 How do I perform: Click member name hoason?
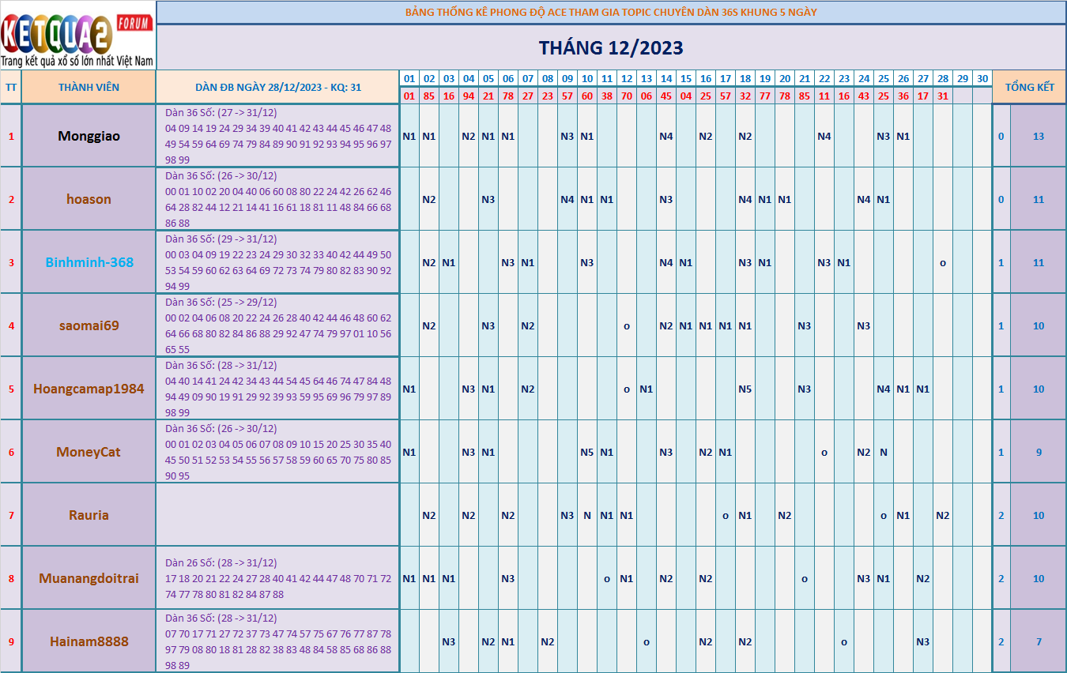89,199
